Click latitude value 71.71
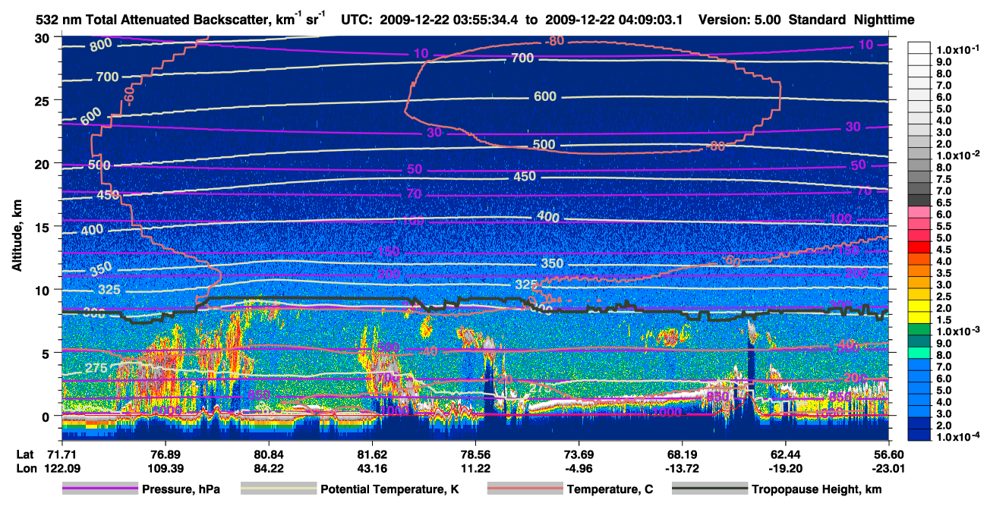 [61, 453]
